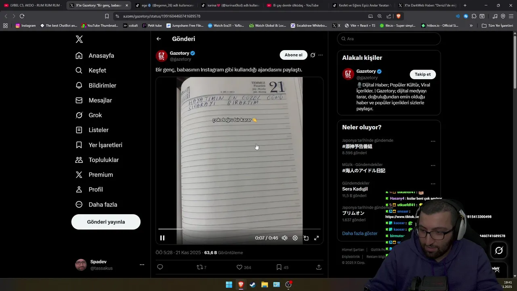Open more options for #原神予告番組 trend
Screen dimensions: 517x291
coord(433,141)
